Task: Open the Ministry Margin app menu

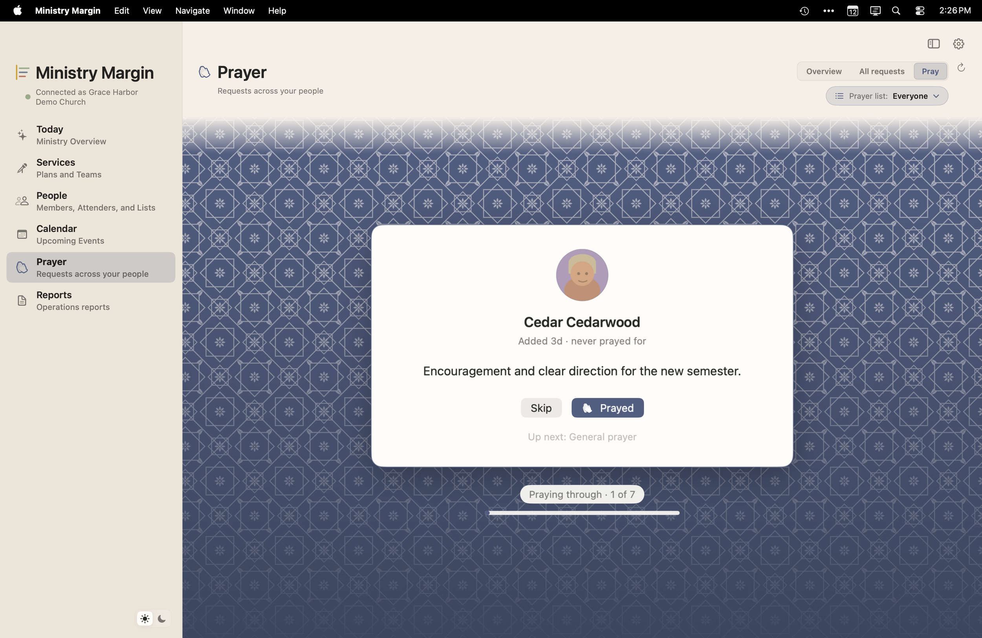Action: coord(68,11)
